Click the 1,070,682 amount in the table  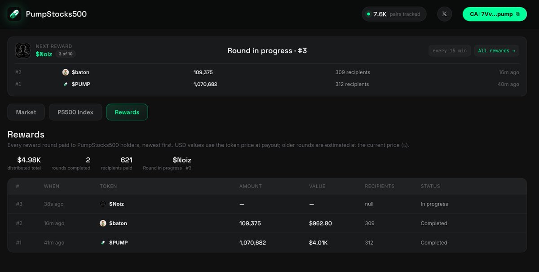pos(252,242)
